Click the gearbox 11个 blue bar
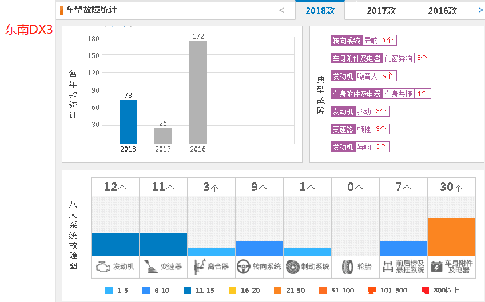The image size is (485, 302). pos(164,244)
